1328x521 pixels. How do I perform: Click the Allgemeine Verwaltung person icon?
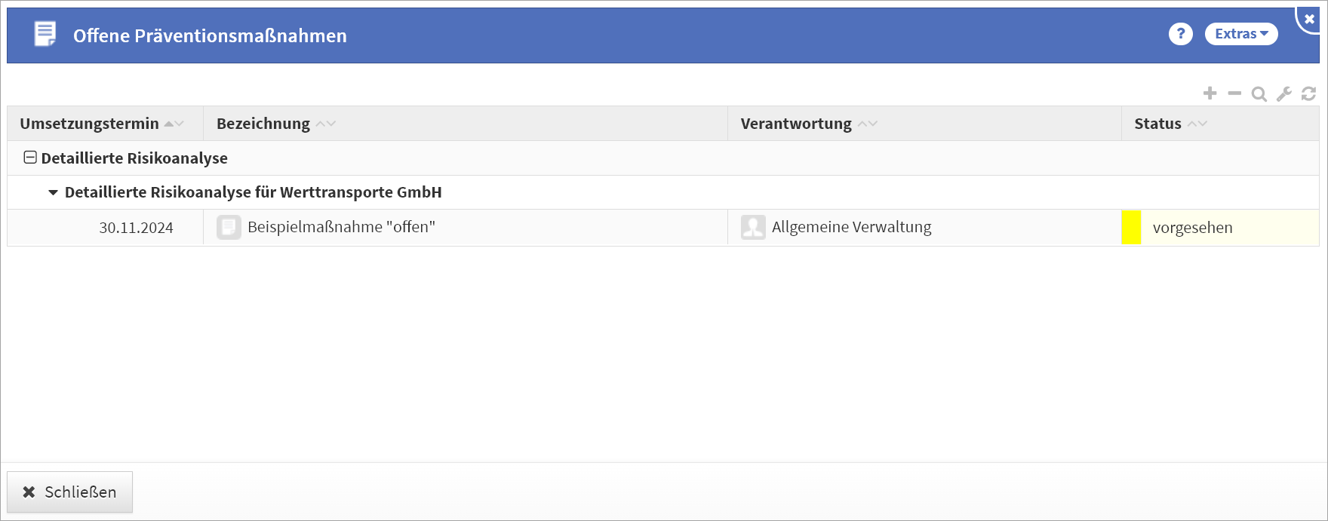point(753,227)
